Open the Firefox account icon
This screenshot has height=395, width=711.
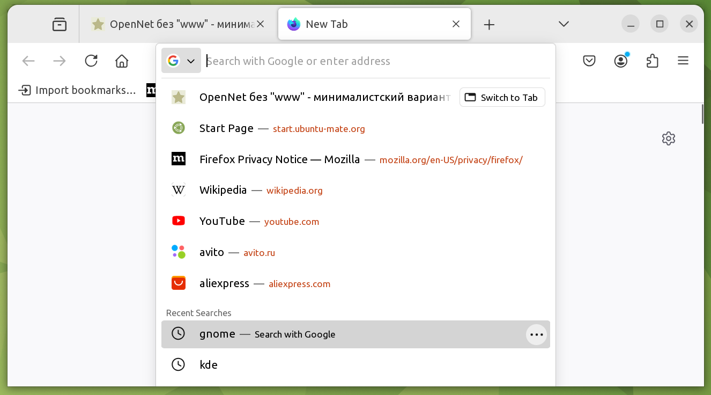[621, 61]
